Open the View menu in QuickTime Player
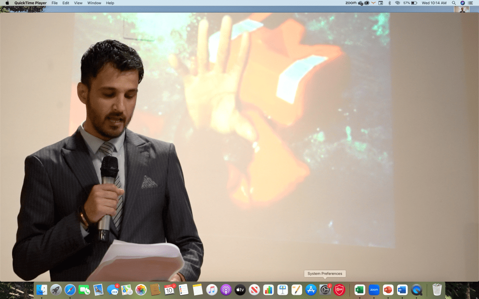Viewport: 479px width, 299px height. (78, 3)
